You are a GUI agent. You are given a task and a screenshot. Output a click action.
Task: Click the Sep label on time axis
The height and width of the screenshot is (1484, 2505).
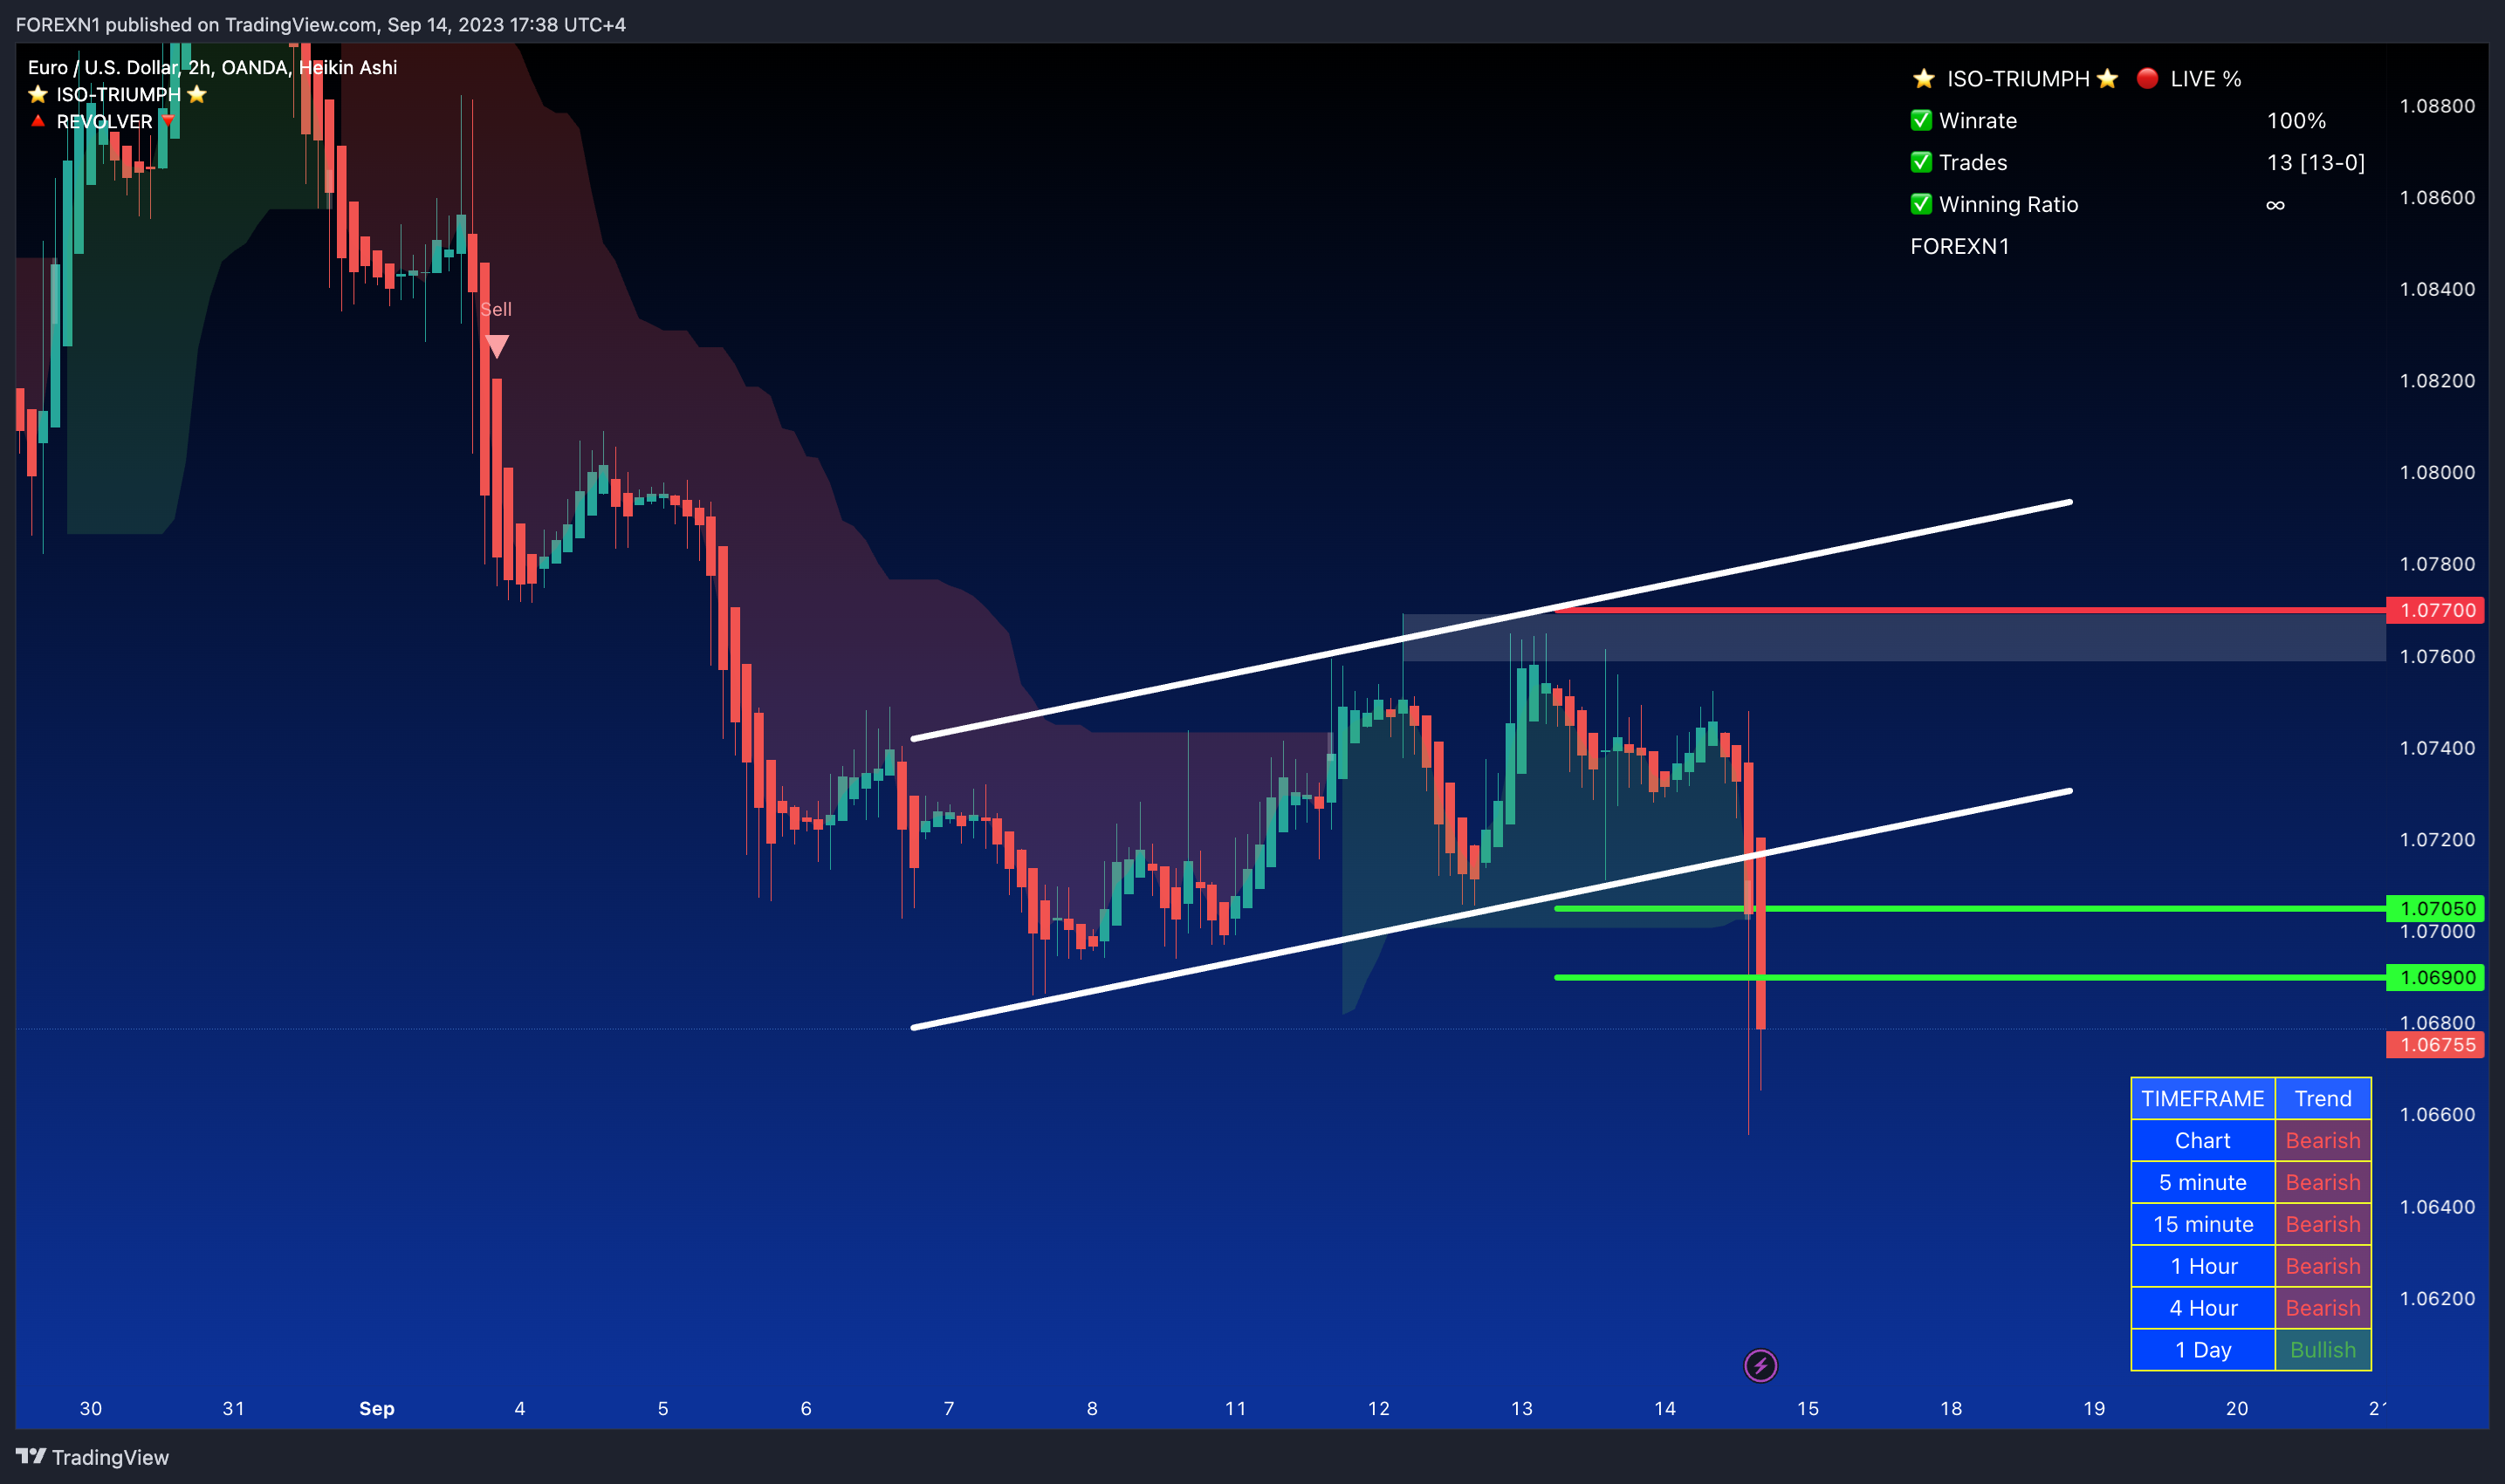coord(377,1408)
